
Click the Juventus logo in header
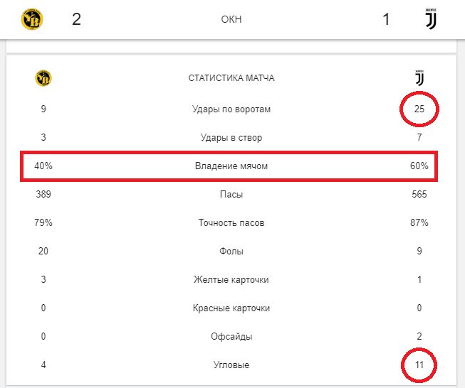pos(429,19)
